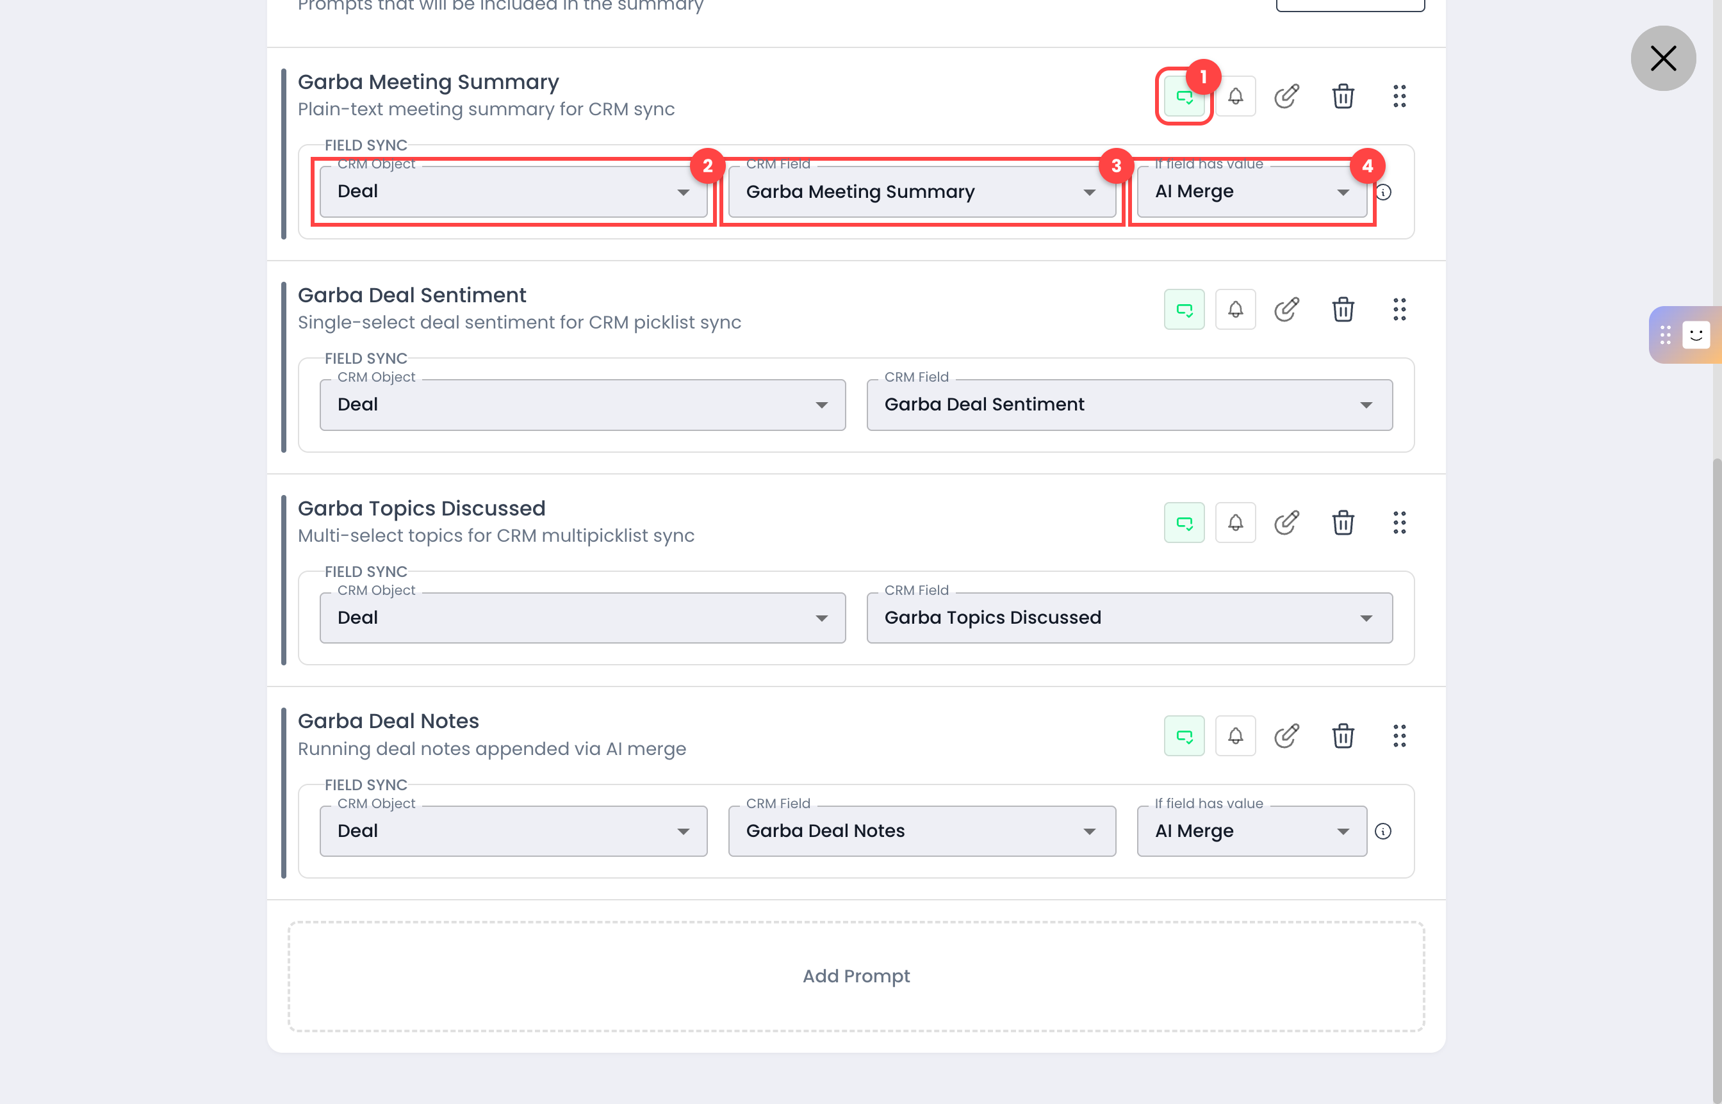Edit the Garba Deal Notes prompt
The image size is (1722, 1104).
(1286, 736)
